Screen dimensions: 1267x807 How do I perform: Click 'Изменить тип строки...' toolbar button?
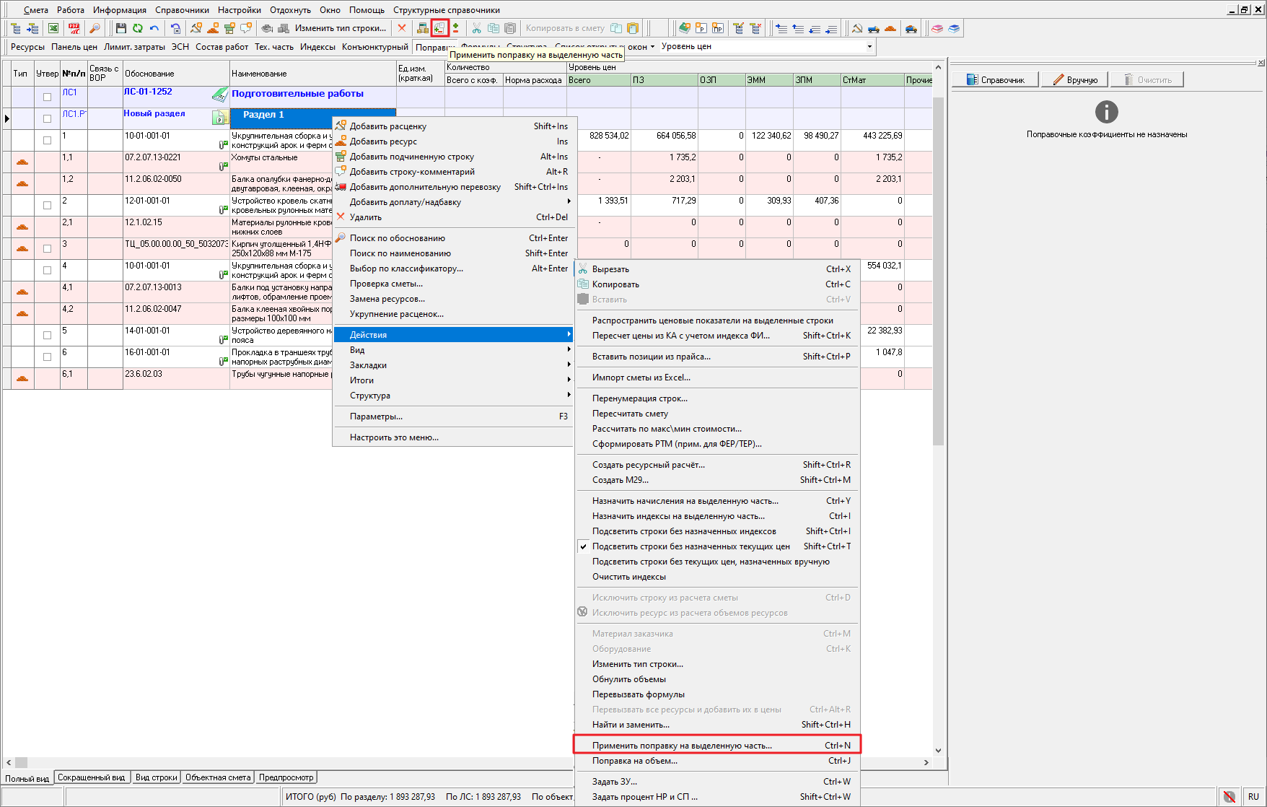pyautogui.click(x=340, y=28)
